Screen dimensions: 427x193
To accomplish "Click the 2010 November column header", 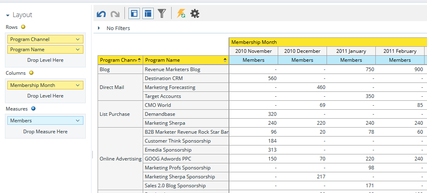I will pos(253,51).
